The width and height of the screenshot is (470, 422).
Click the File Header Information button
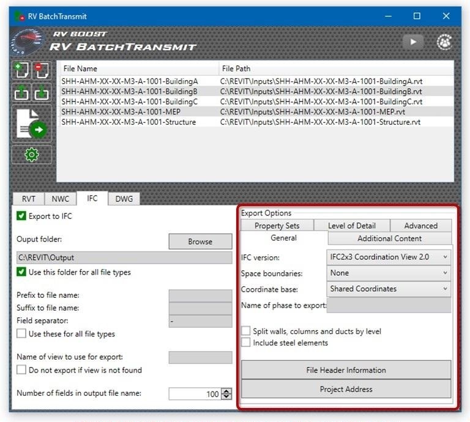(x=346, y=370)
